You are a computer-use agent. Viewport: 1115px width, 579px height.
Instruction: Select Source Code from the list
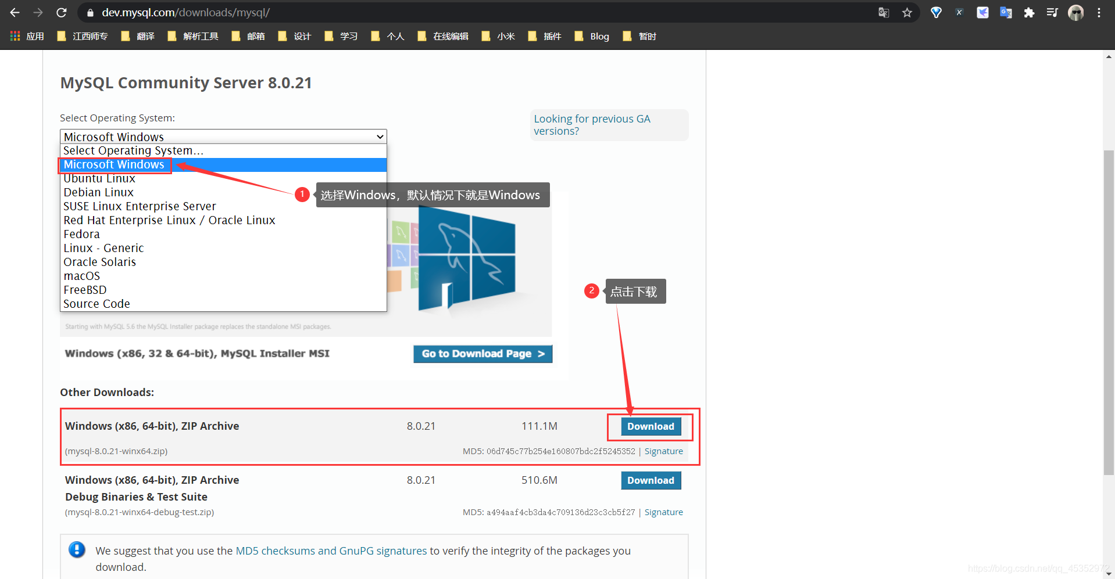point(223,304)
